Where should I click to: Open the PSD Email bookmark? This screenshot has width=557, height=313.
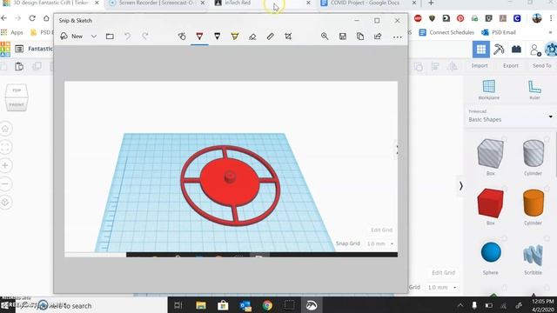tap(499, 32)
